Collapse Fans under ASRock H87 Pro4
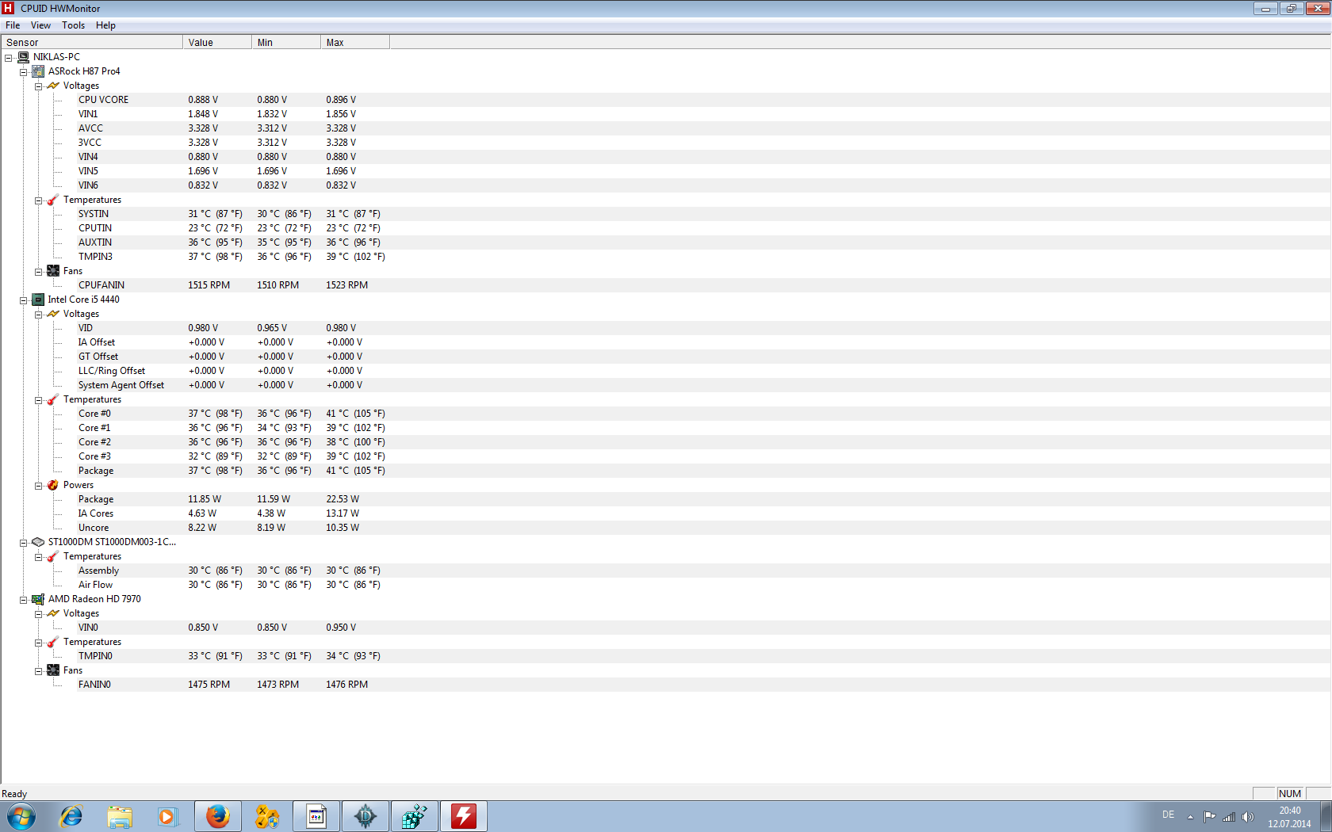 38,272
